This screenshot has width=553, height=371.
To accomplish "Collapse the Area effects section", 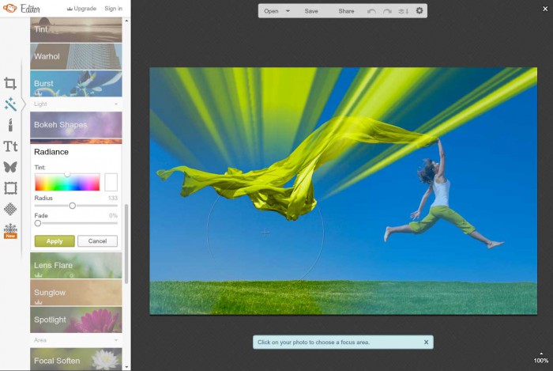I will [x=116, y=339].
